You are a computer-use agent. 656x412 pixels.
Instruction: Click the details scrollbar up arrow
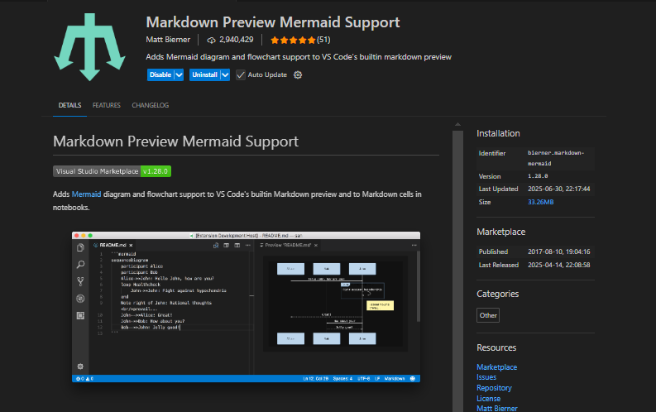457,125
